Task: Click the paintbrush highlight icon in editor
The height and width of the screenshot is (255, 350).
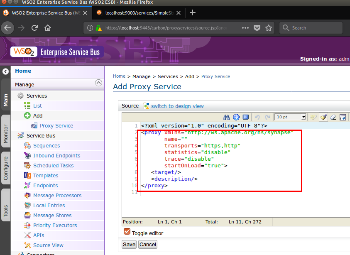Action: point(324,117)
